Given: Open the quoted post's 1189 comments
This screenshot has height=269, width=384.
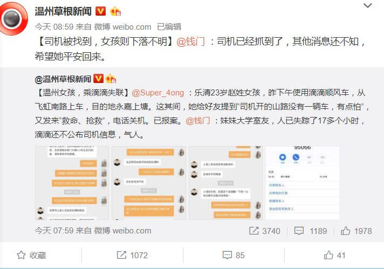Looking at the screenshot, I should 311,231.
